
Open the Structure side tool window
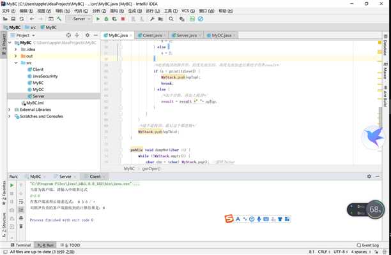tap(4, 224)
